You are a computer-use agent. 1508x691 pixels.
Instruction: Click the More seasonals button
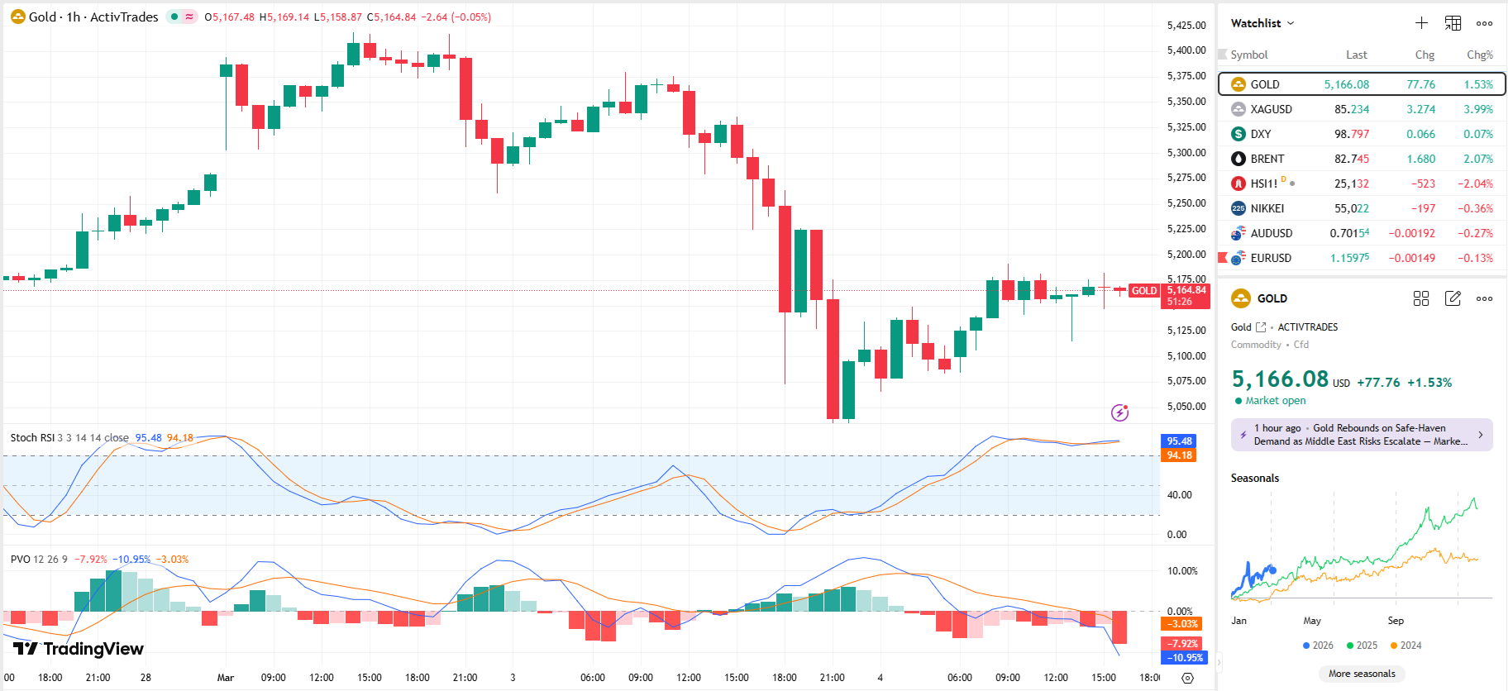pos(1361,674)
